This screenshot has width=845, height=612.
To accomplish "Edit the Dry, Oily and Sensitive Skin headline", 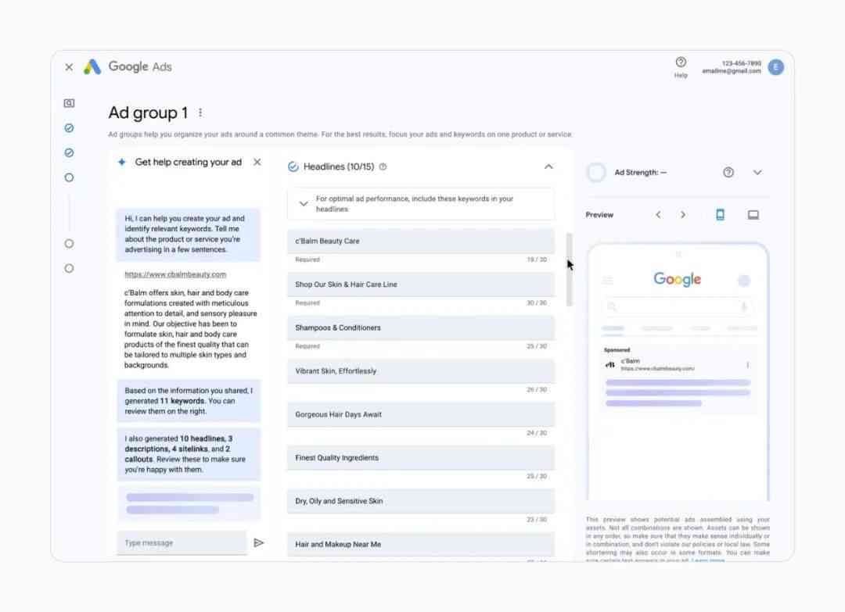I will pyautogui.click(x=421, y=501).
